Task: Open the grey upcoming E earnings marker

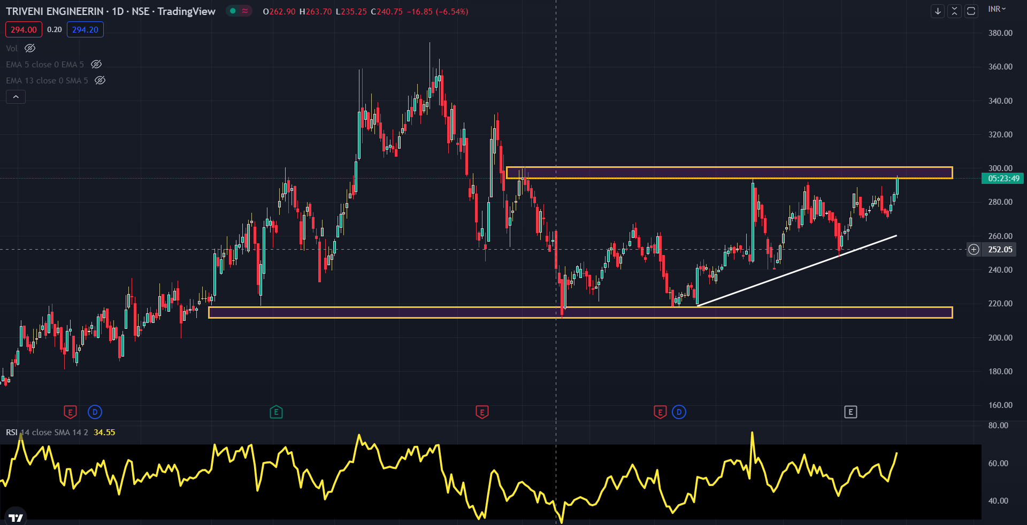Action: 850,412
